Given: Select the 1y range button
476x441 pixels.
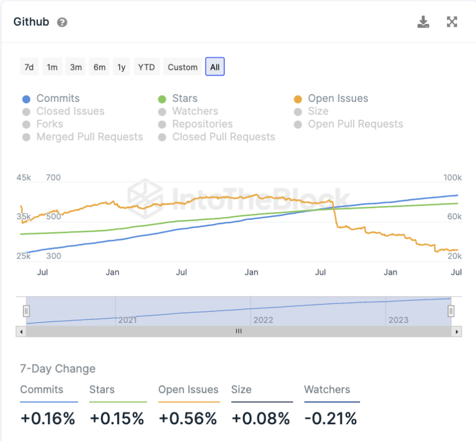Looking at the screenshot, I should pos(122,67).
